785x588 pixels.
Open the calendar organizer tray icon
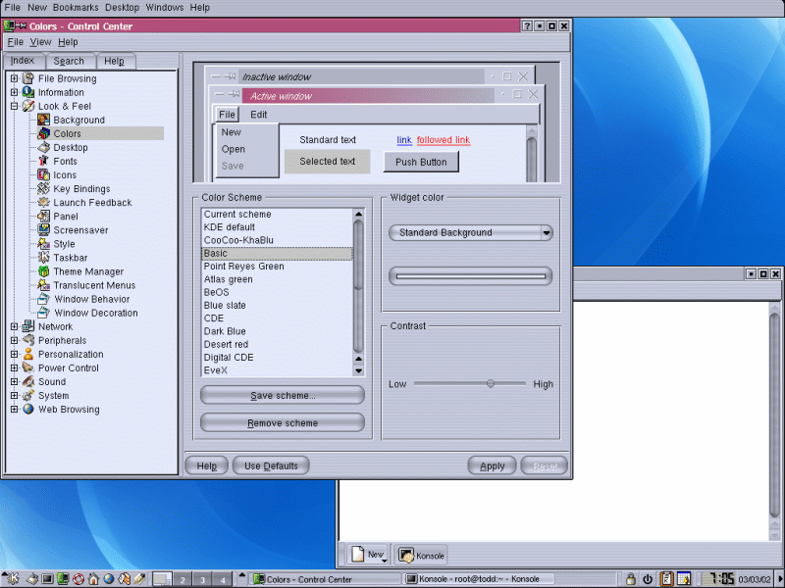pyautogui.click(x=684, y=579)
